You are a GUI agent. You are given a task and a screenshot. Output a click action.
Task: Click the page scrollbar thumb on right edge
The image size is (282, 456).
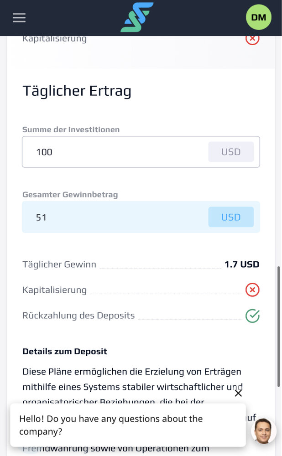pyautogui.click(x=278, y=326)
